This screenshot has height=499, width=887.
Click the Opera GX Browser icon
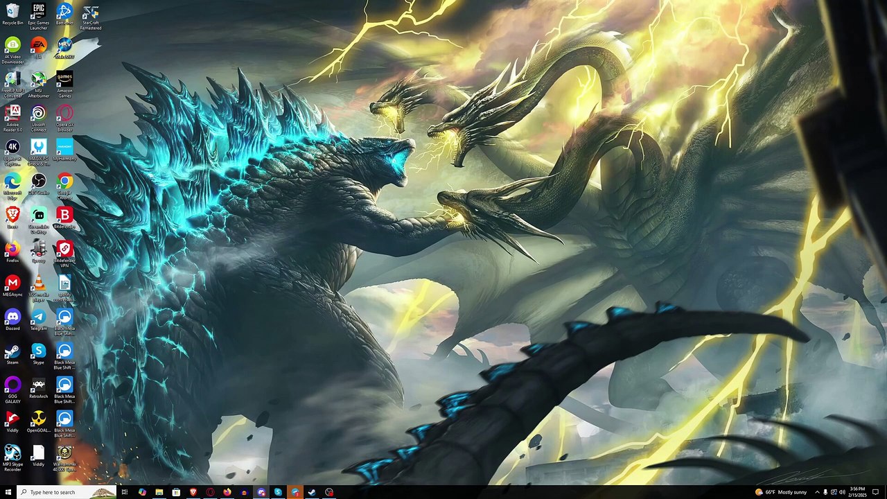click(64, 119)
